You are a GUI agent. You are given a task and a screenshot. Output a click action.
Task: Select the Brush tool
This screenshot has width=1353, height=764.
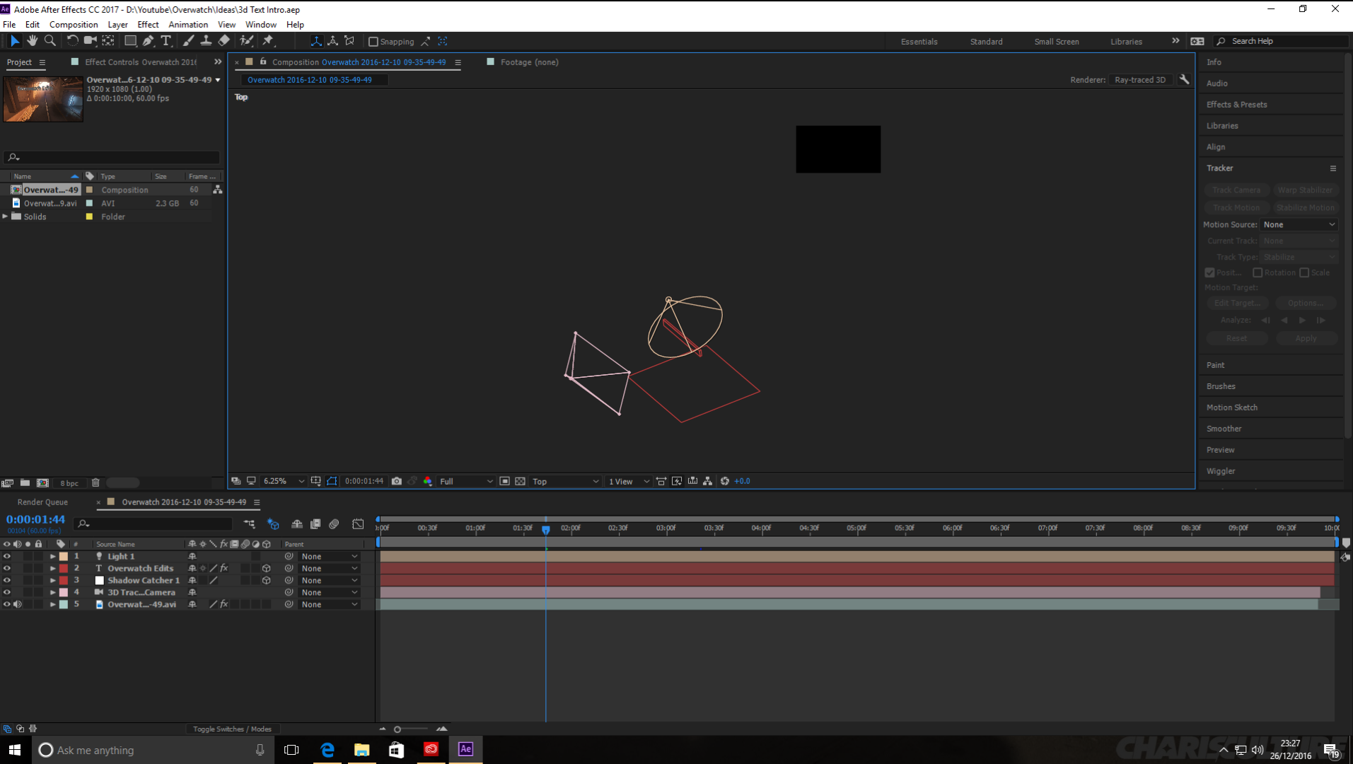[x=188, y=41]
